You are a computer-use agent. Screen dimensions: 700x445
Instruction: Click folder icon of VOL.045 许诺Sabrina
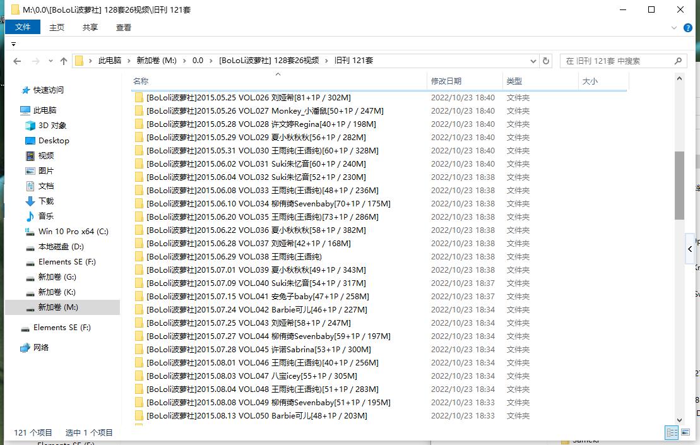pyautogui.click(x=139, y=350)
